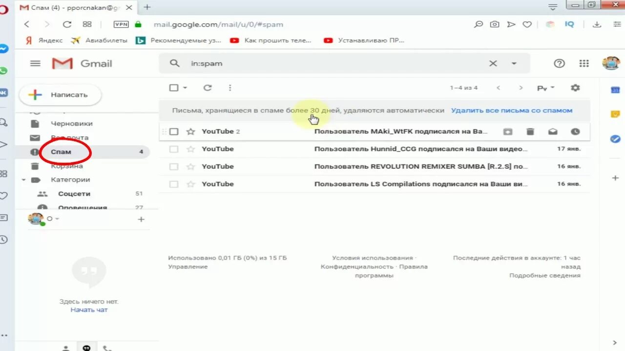625x351 pixels.
Task: Open Google Tasks in side panel
Action: coord(615,139)
